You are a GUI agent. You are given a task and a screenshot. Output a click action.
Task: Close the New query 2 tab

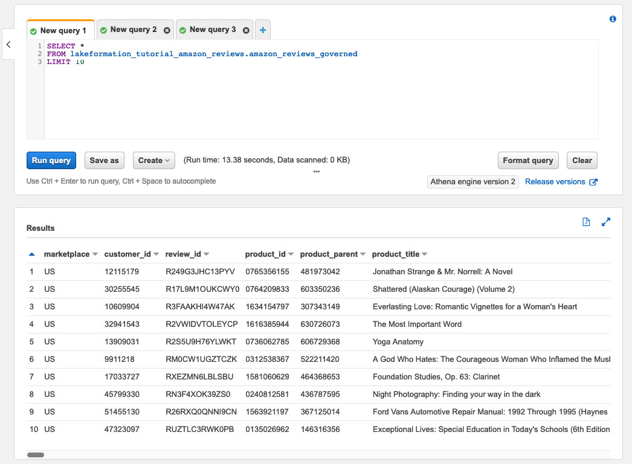pos(167,30)
